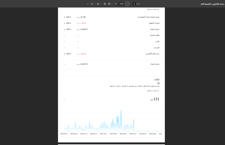
Task: Click the up chevron in the رسوم الدفع الإلكتروني row
Action: (65, 54)
